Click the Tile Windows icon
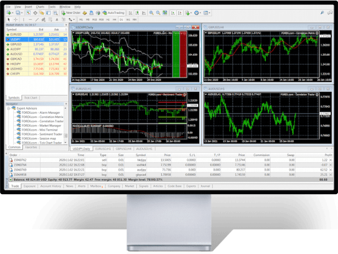The height and width of the screenshot is (254, 338). pos(165,13)
